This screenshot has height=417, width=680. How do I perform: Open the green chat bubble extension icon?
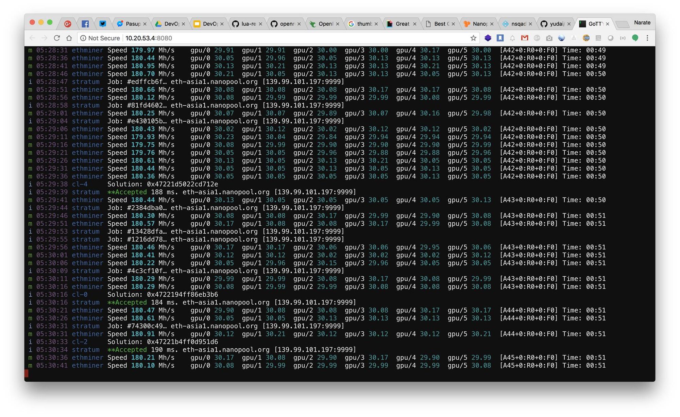(635, 38)
